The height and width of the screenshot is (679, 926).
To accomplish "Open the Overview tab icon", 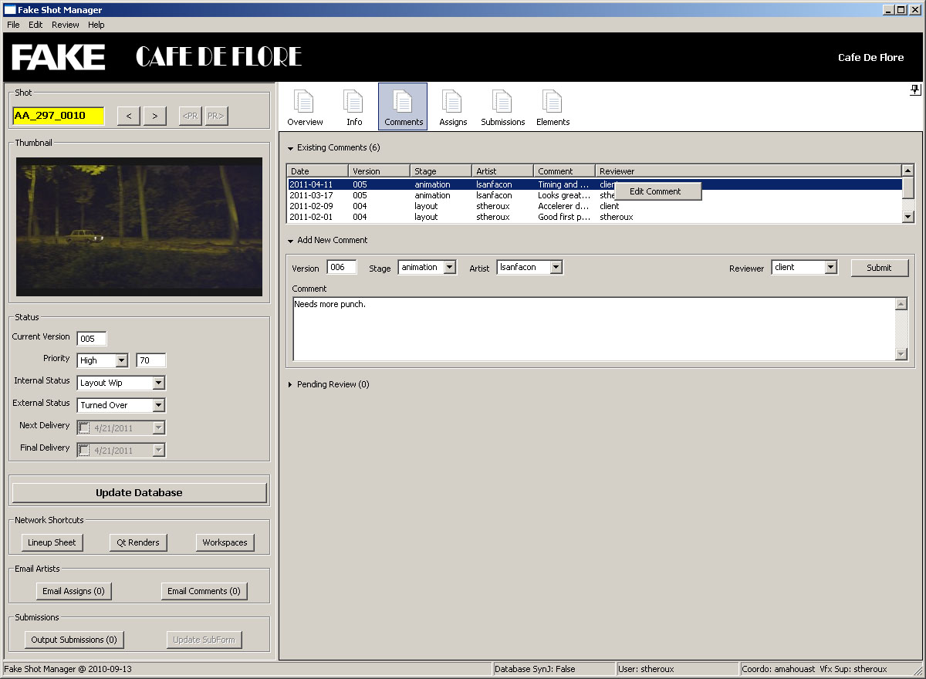I will click(x=305, y=106).
